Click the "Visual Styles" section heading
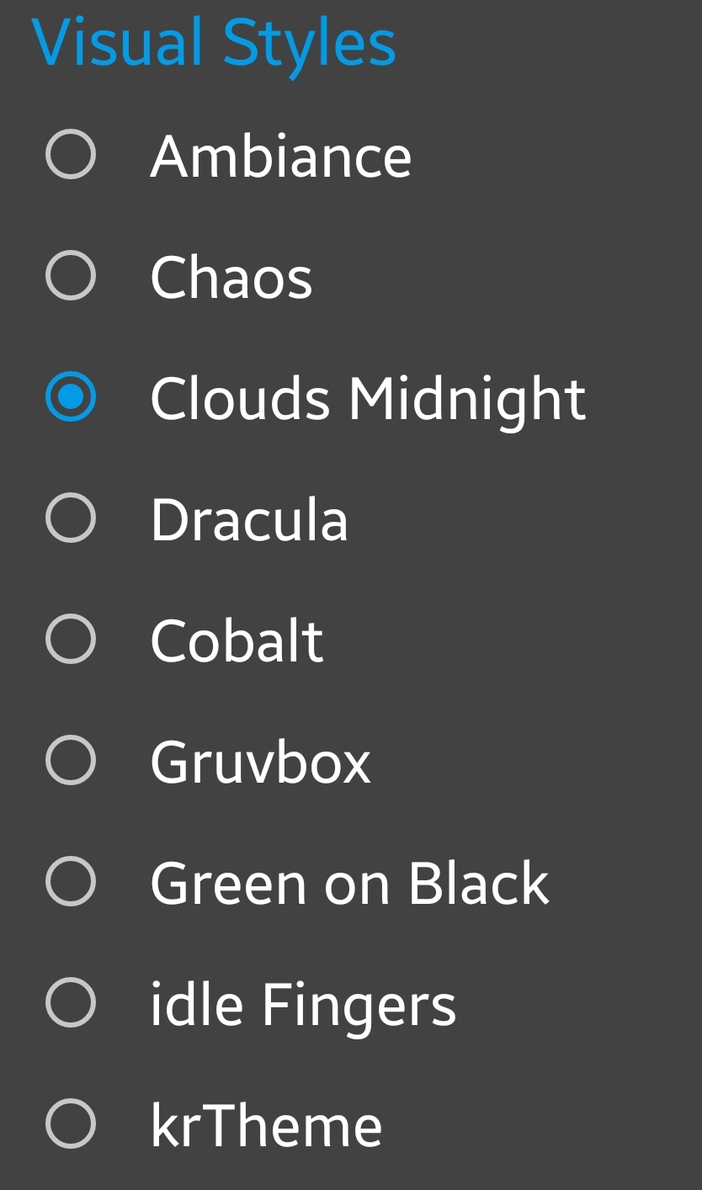 pyautogui.click(x=214, y=42)
